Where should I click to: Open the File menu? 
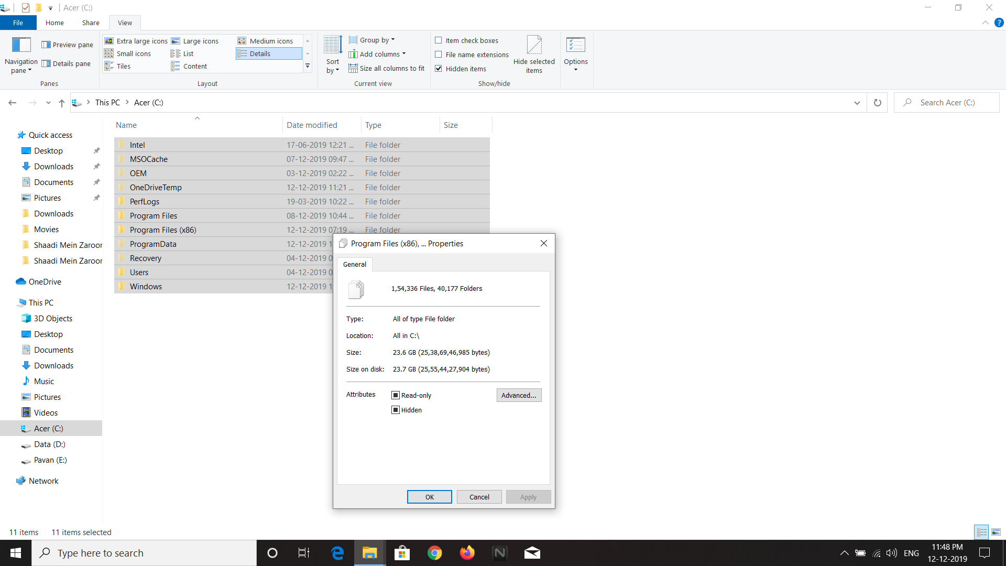tap(18, 23)
